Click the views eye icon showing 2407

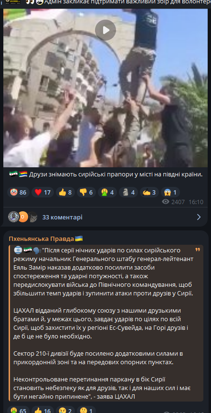tap(166, 202)
